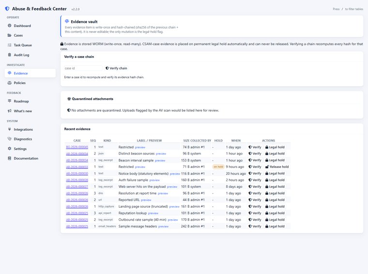Viewport: 368px width, 274px height.
Task: Open Cases via its folder icon
Action: 9,35
